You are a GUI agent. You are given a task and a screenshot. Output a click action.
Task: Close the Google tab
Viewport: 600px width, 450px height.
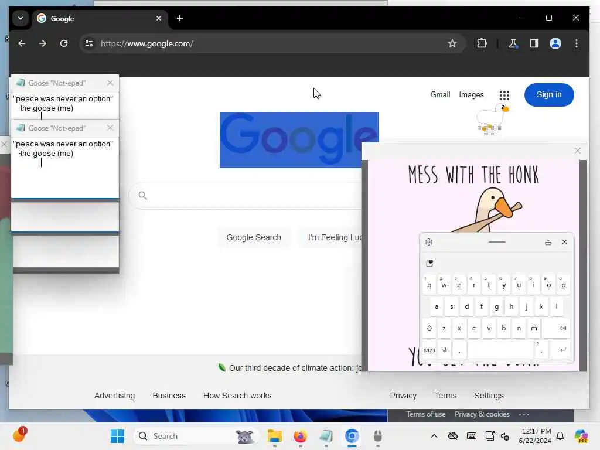tap(159, 18)
